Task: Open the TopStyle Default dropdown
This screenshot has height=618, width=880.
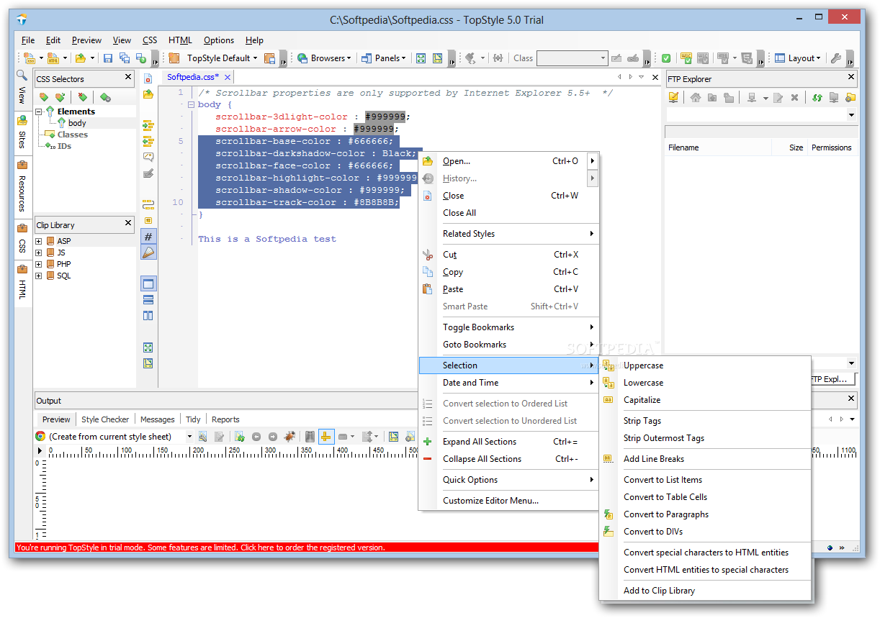Action: pyautogui.click(x=222, y=58)
